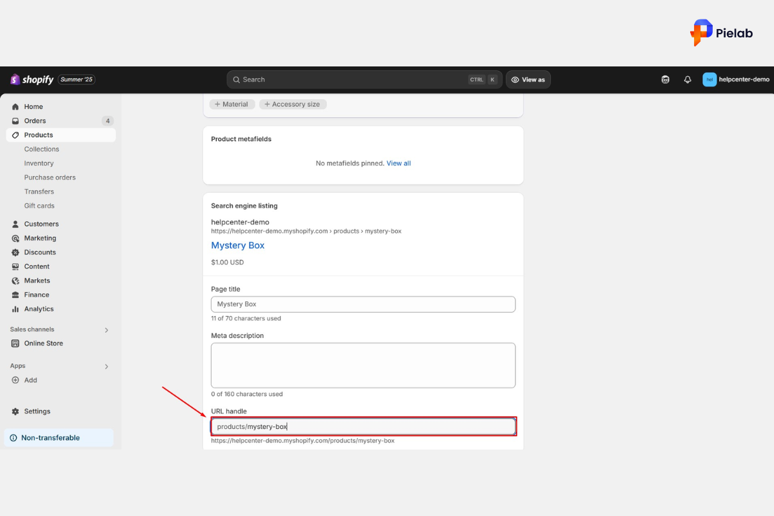Click the Add apps plus icon
This screenshot has width=774, height=516.
click(x=15, y=380)
